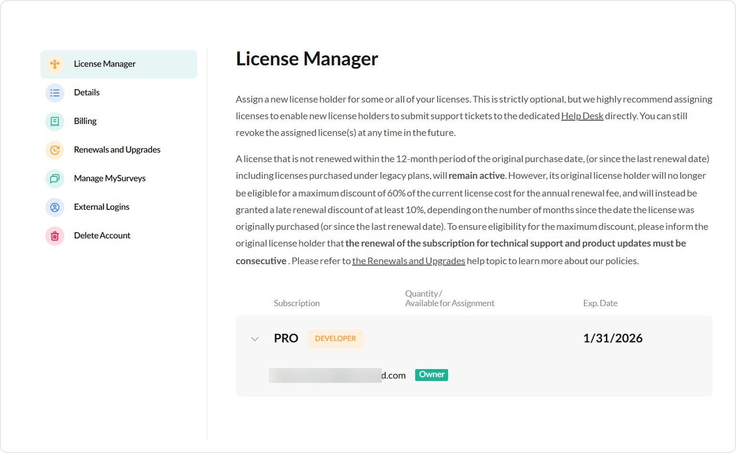Click the Manage MySurveys icon
This screenshot has height=453, width=736.
tap(55, 178)
